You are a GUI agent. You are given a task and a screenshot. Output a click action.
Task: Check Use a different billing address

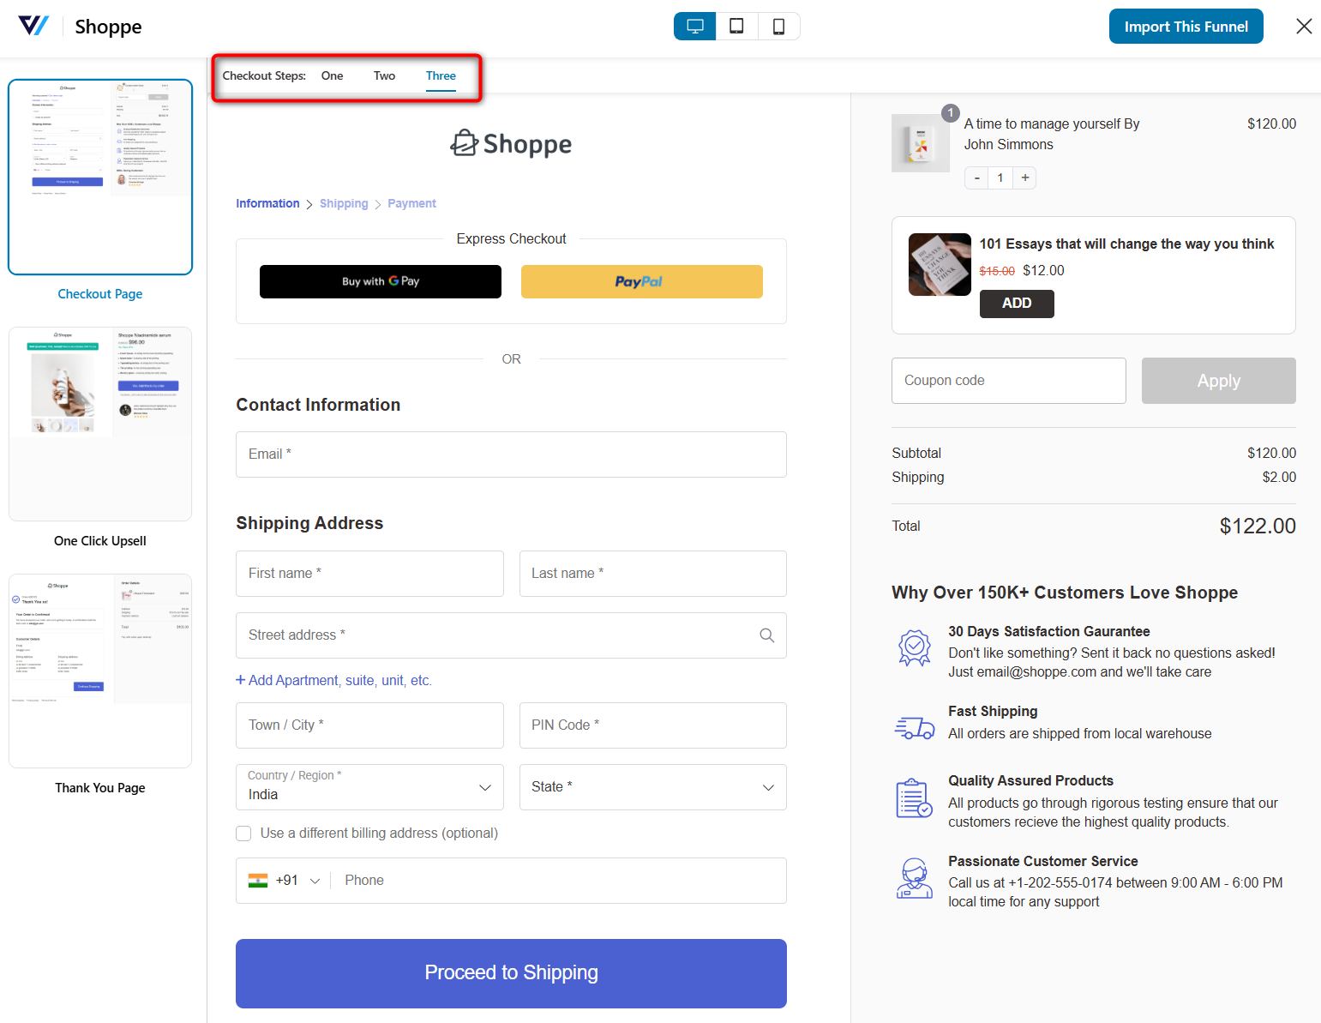point(243,833)
